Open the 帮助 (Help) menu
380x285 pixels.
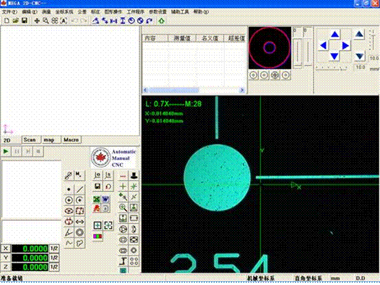pos(200,12)
